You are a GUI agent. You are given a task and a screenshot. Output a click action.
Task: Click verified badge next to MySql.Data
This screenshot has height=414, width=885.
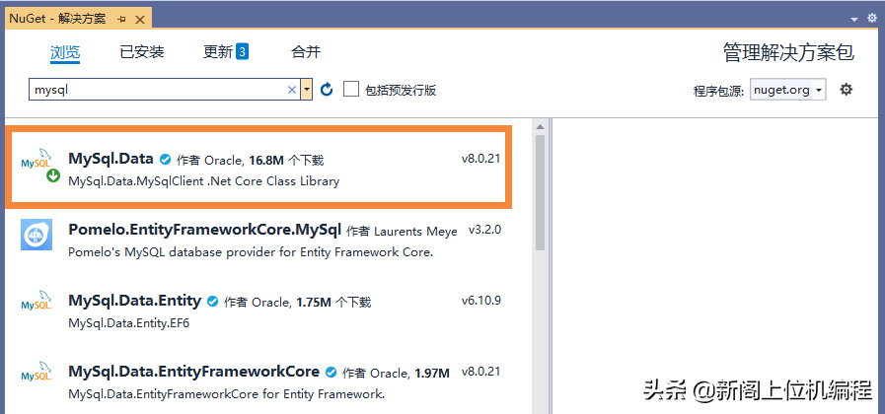[166, 161]
